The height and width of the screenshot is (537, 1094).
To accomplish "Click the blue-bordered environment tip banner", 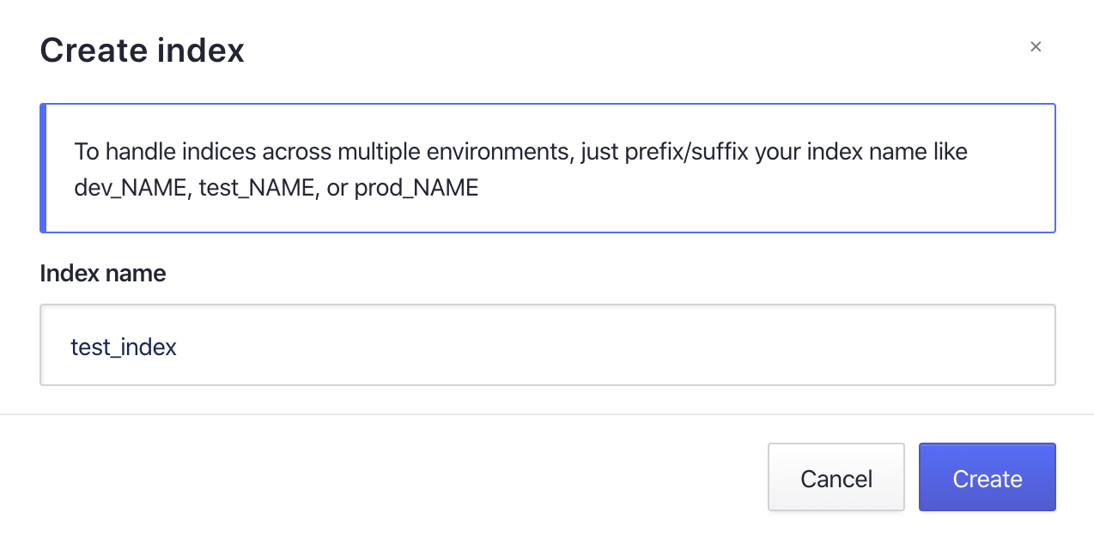I will (x=547, y=168).
